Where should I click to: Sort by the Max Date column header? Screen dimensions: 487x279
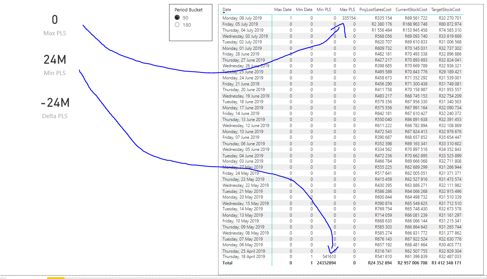(x=283, y=10)
